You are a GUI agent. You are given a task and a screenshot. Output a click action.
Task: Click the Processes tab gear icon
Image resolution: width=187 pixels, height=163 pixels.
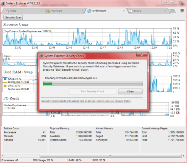pyautogui.click(x=48, y=11)
